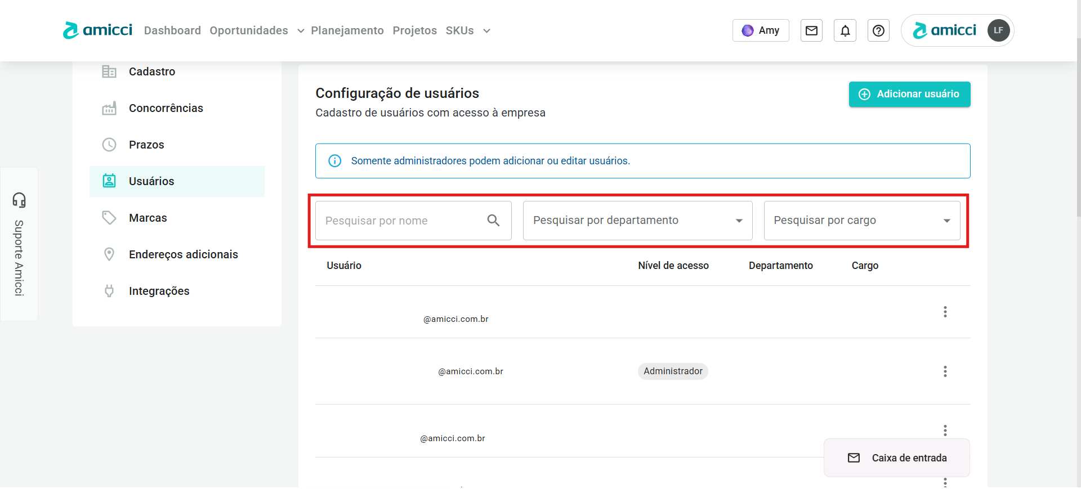Expand the Pesquisar por departamento dropdown

point(739,221)
